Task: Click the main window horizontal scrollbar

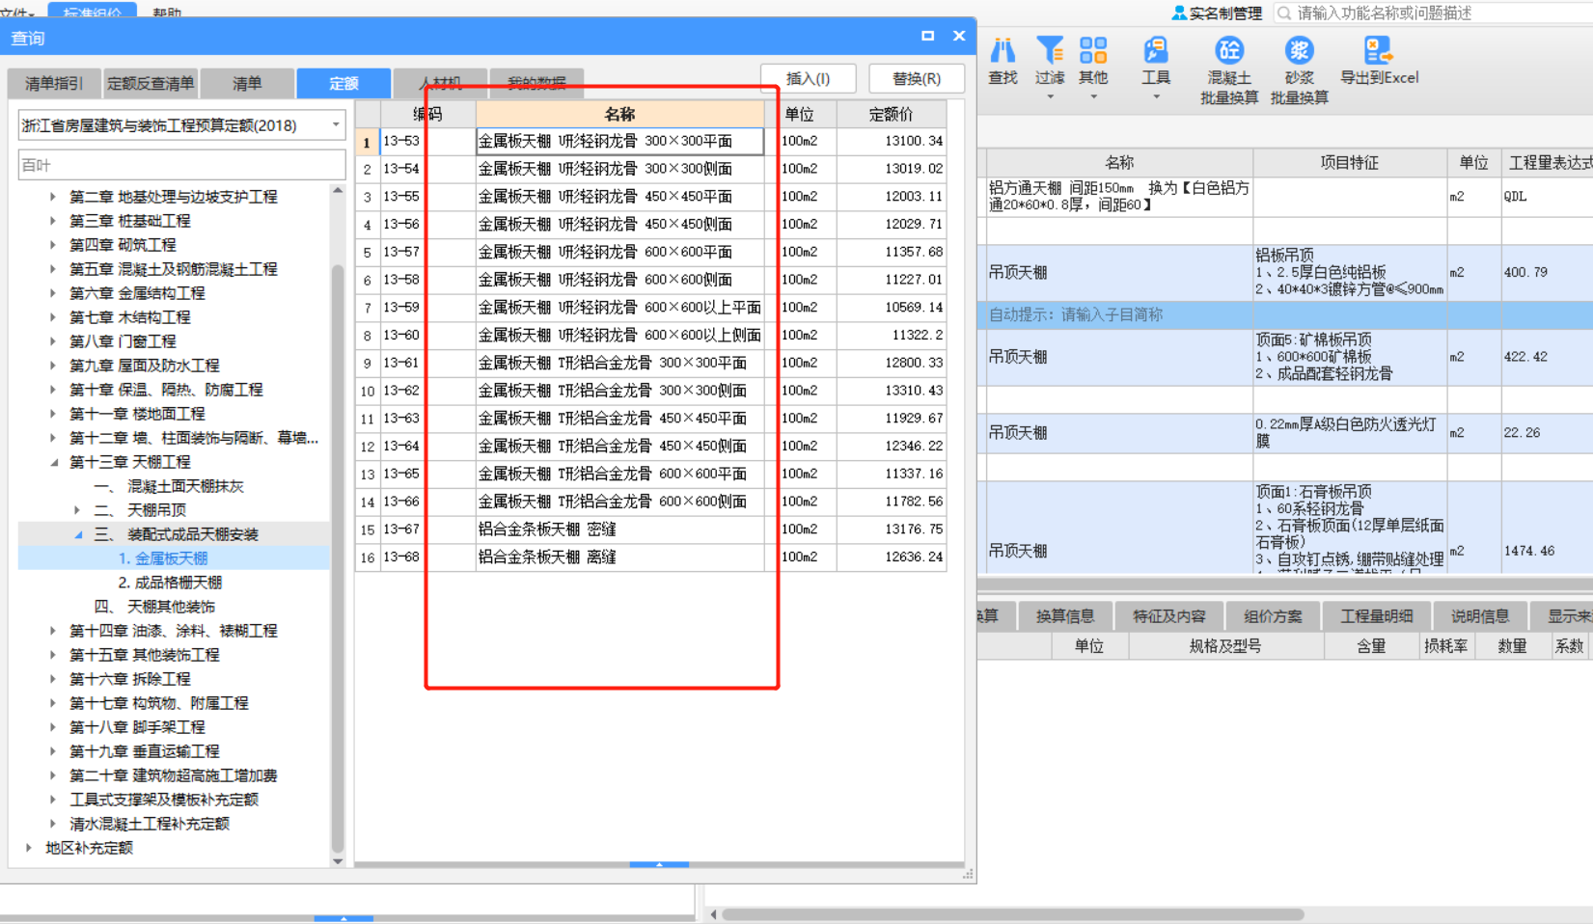Action: coord(1013,914)
